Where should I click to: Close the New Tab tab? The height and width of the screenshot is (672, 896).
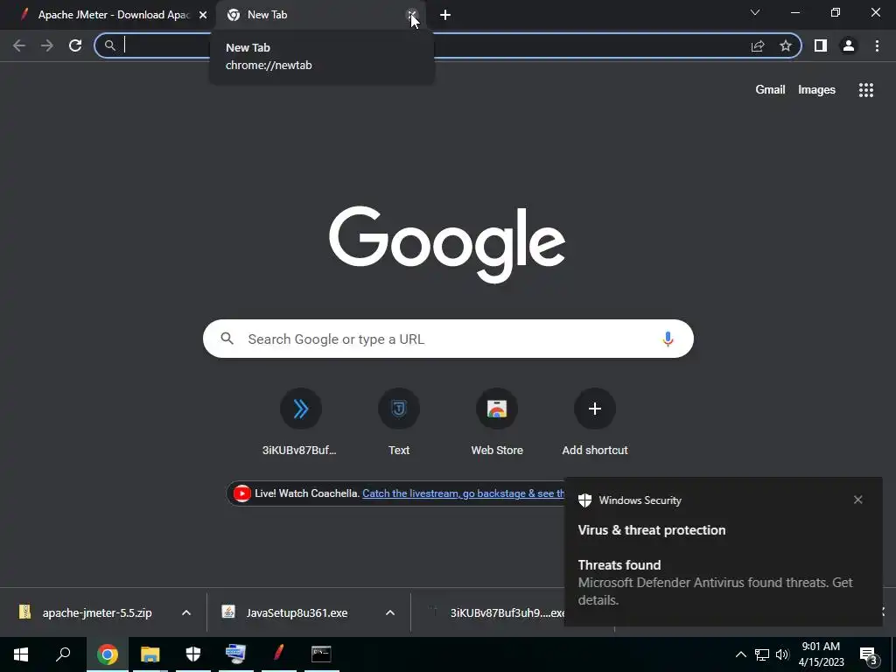tap(411, 15)
